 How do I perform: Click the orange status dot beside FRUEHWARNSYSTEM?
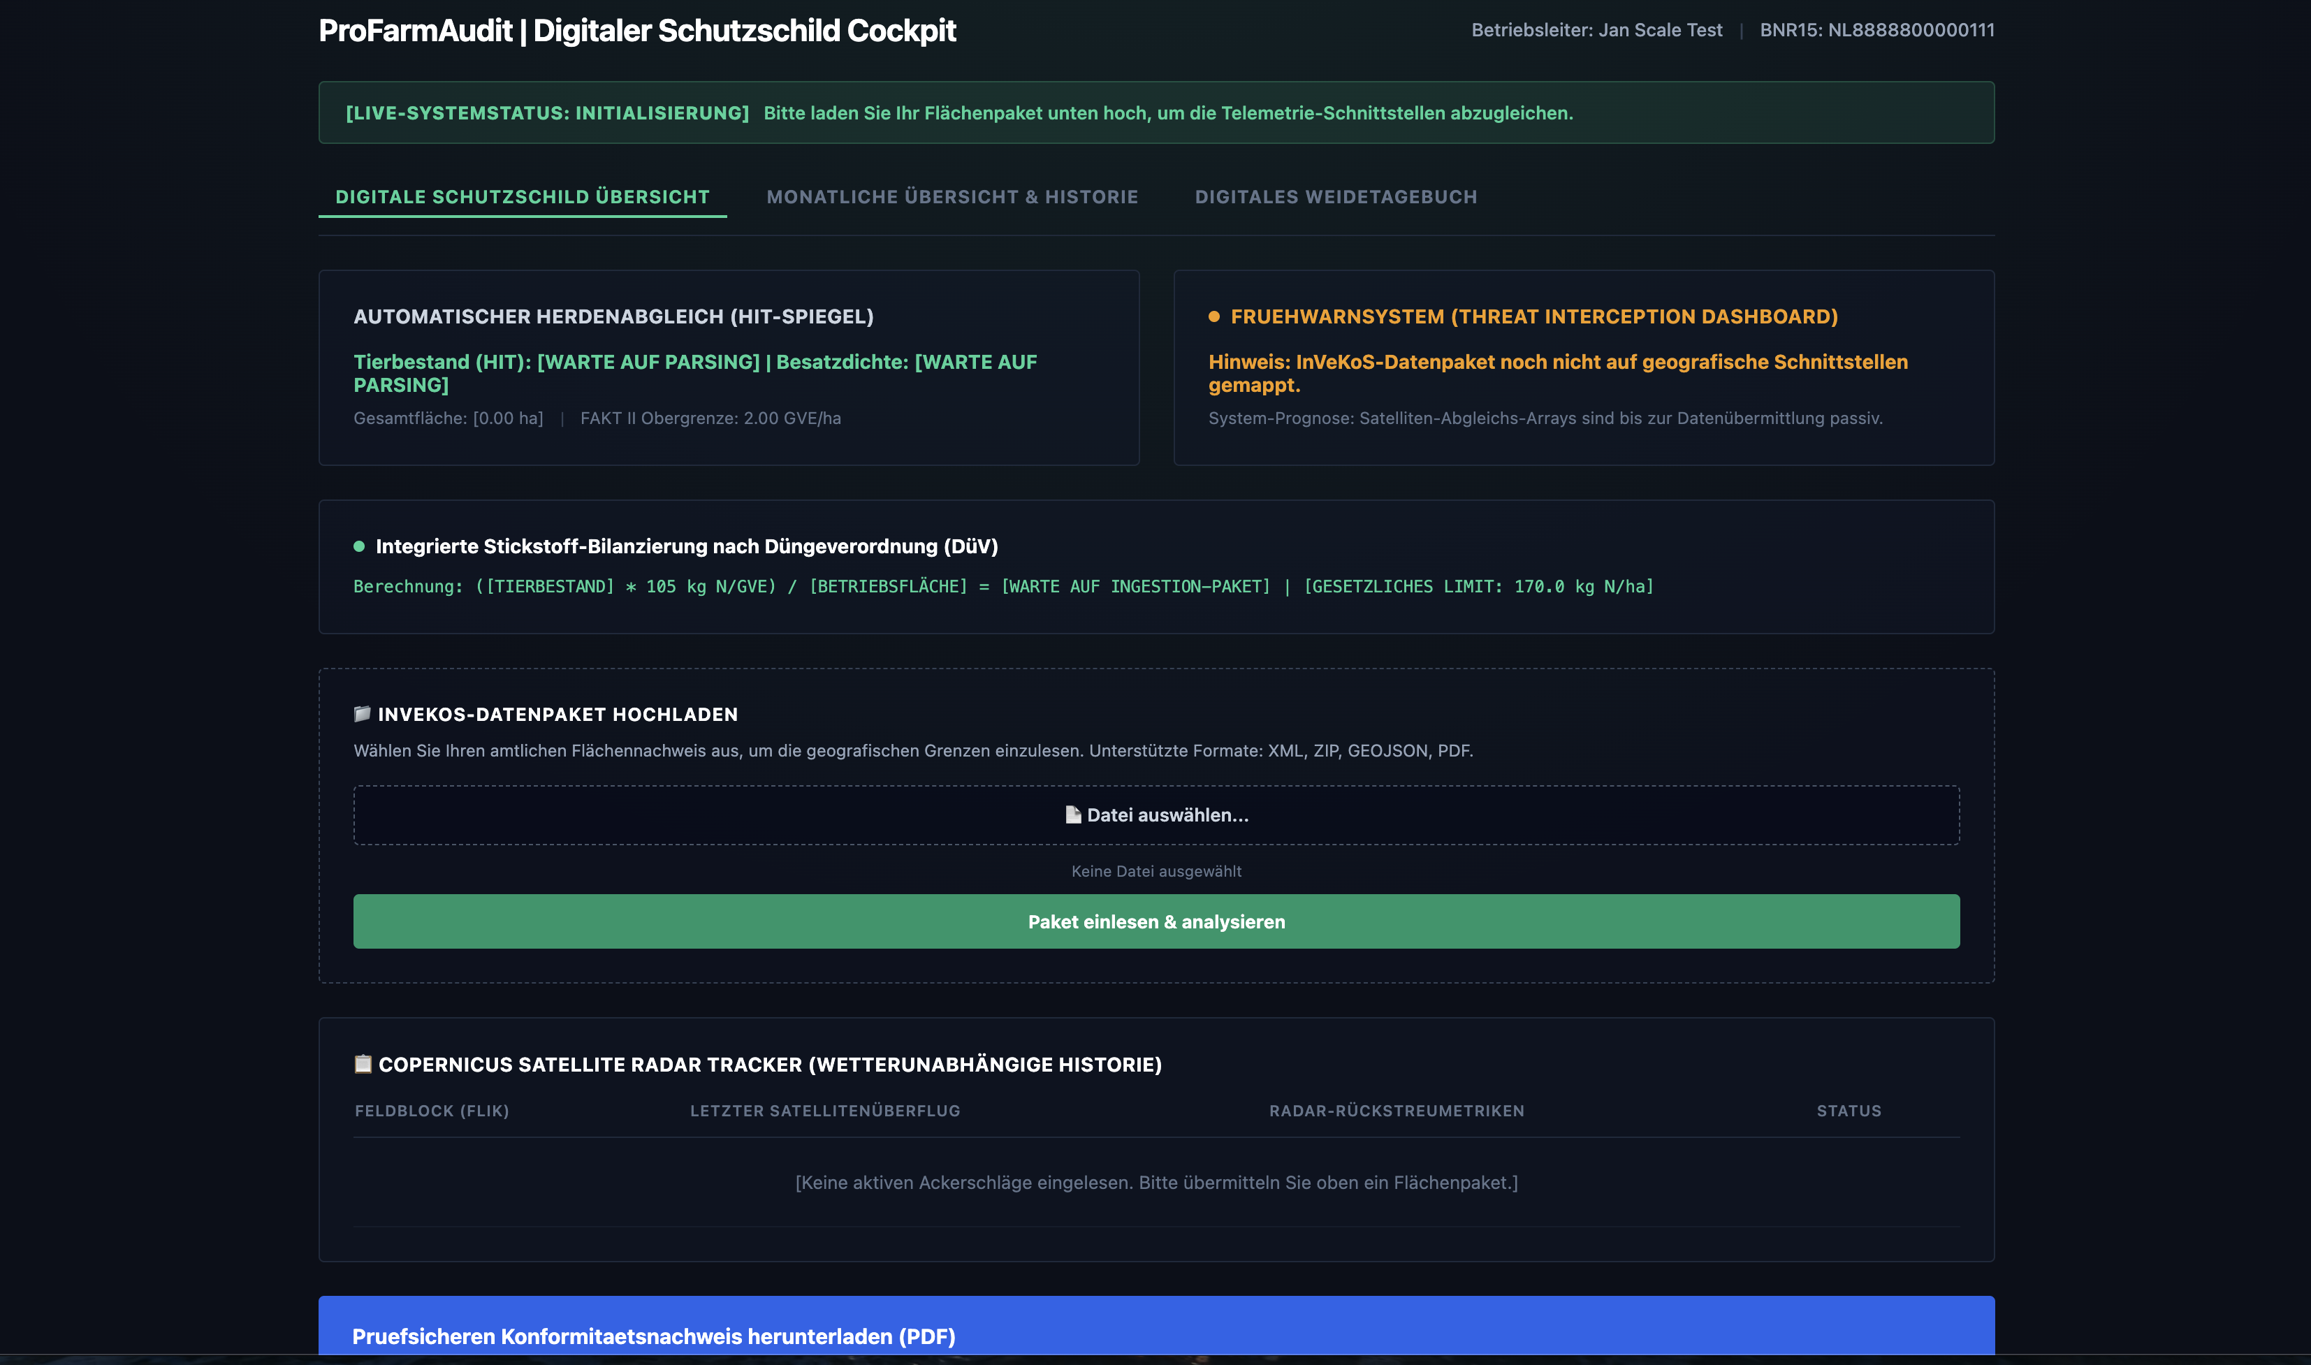[x=1214, y=316]
